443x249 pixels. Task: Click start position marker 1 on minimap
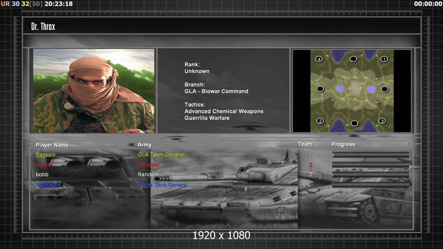pos(384,59)
